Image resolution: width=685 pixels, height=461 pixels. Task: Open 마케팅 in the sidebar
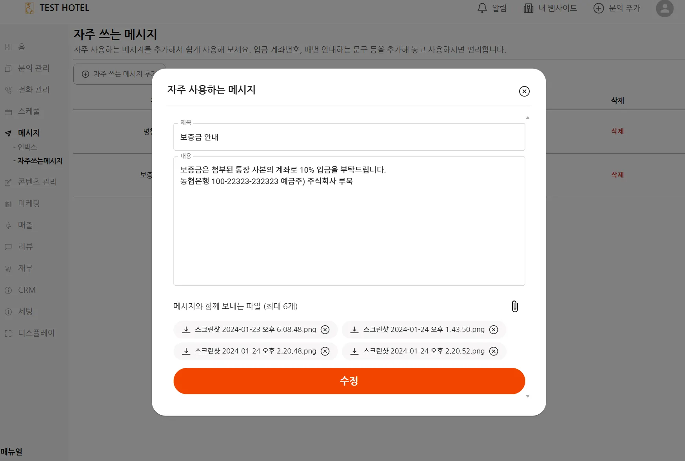29,204
